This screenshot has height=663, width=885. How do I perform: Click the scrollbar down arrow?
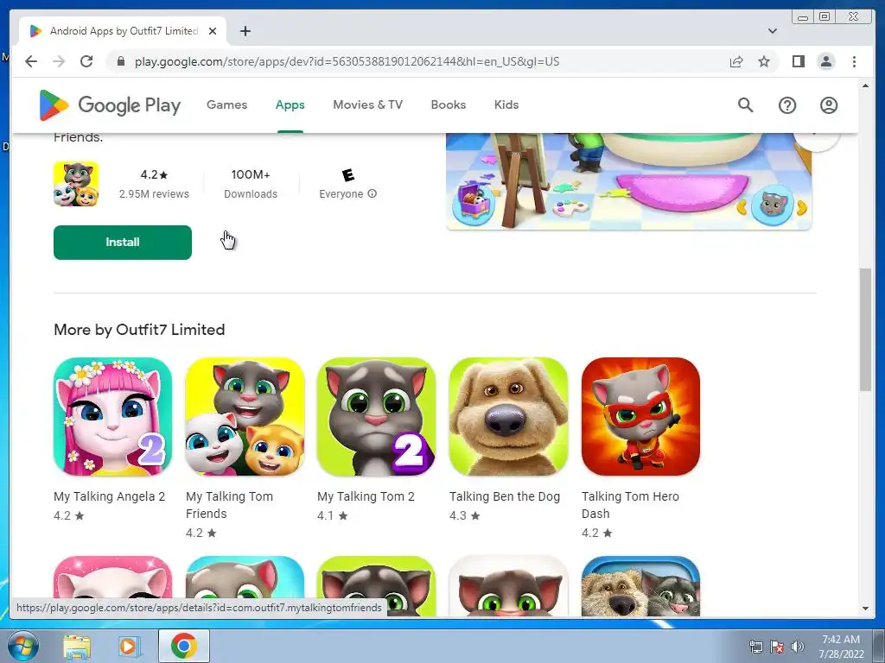coord(865,609)
